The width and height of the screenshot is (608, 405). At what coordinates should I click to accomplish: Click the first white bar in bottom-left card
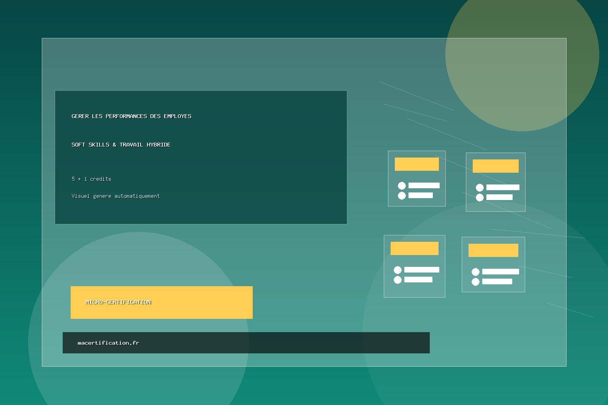(421, 269)
